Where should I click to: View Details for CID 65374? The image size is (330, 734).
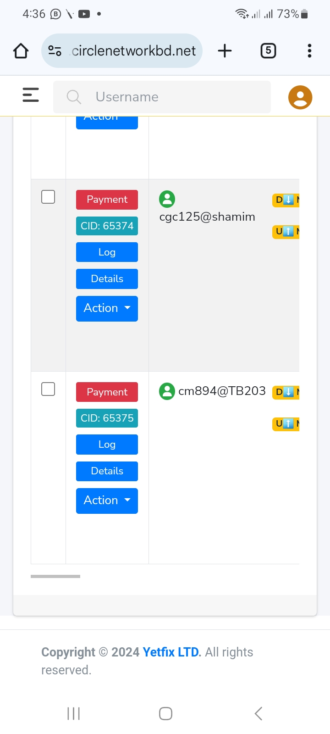pyautogui.click(x=107, y=279)
